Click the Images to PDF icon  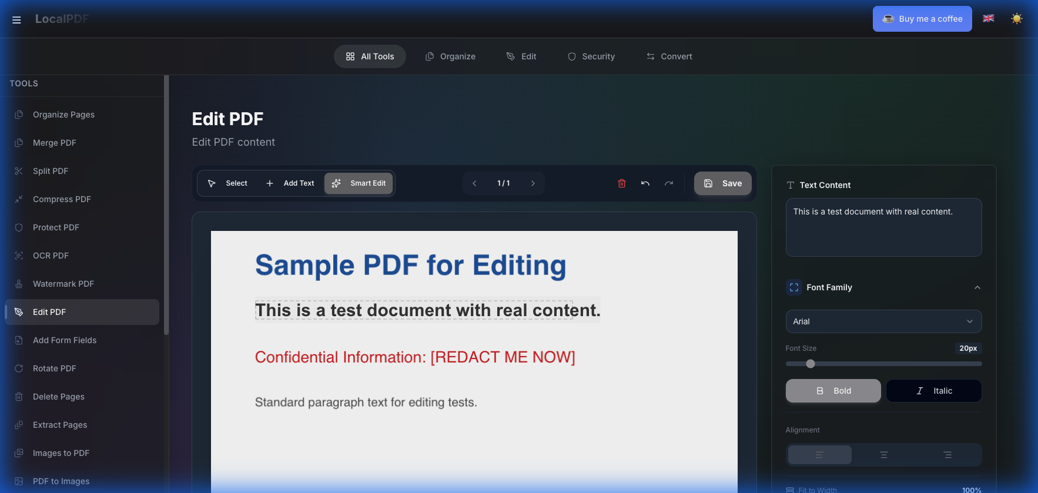[19, 453]
